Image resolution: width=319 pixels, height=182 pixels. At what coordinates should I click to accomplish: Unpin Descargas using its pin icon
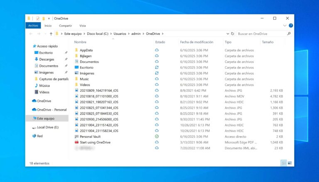66,59
